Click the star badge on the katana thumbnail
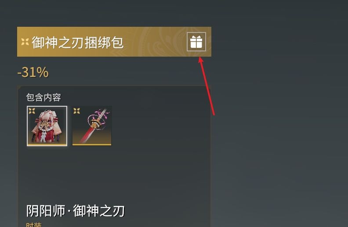Image resolution: width=348 pixels, height=227 pixels. (x=77, y=111)
